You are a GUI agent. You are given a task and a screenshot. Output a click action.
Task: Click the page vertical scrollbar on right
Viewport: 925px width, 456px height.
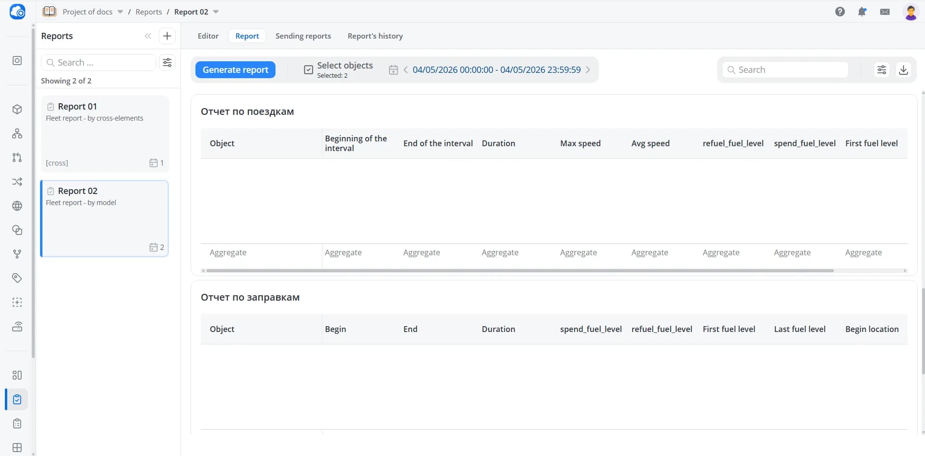point(923,331)
